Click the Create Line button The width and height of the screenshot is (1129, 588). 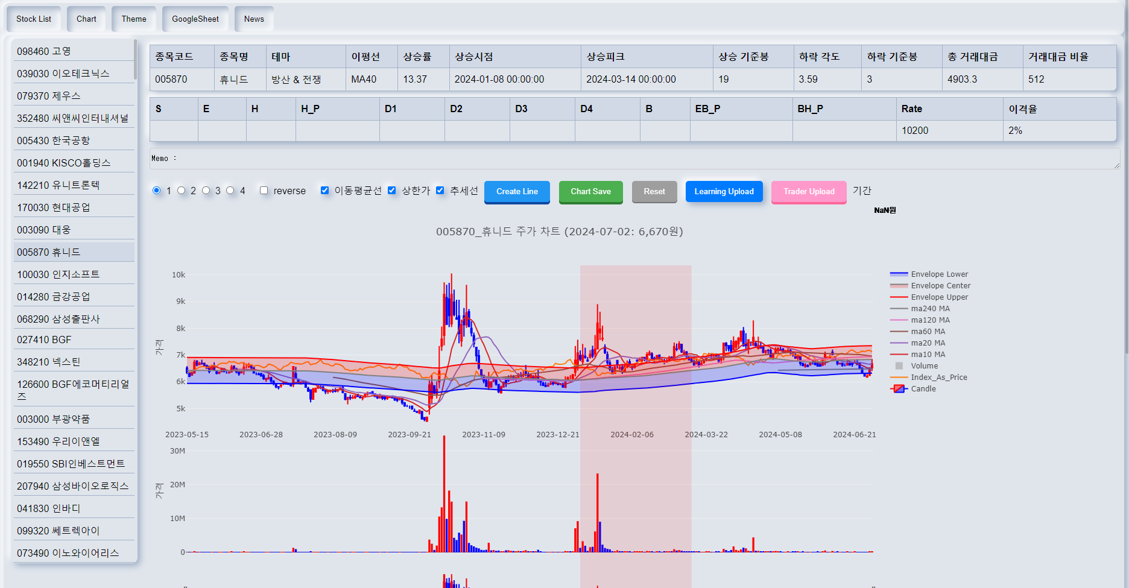pos(517,192)
